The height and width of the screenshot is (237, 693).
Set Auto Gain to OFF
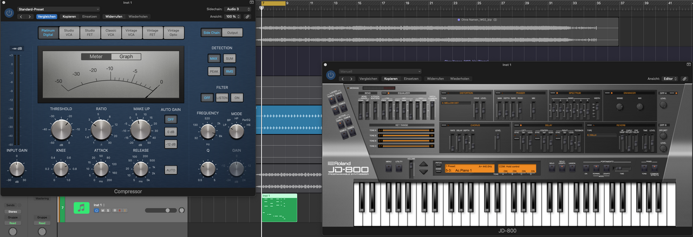coord(171,119)
